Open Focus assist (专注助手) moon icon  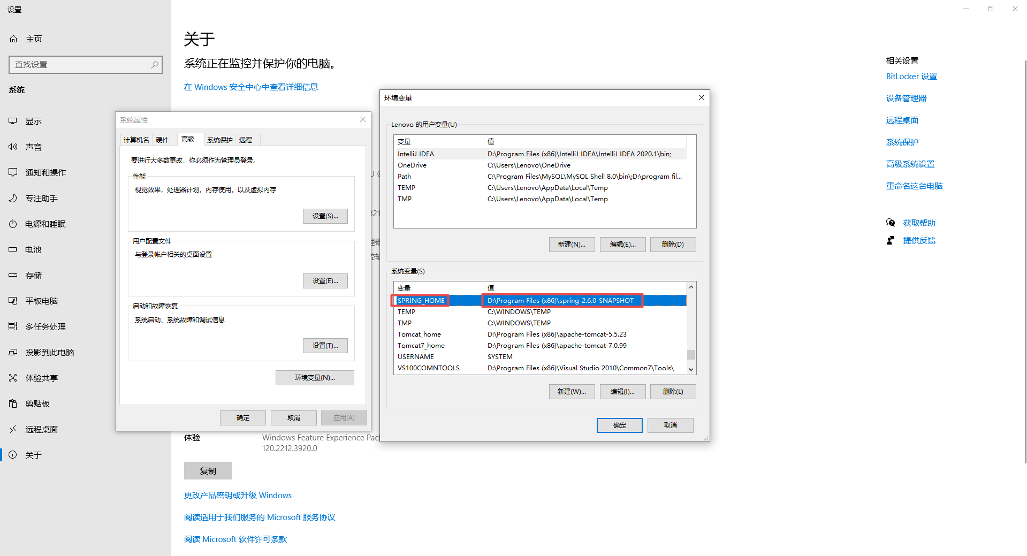point(13,198)
